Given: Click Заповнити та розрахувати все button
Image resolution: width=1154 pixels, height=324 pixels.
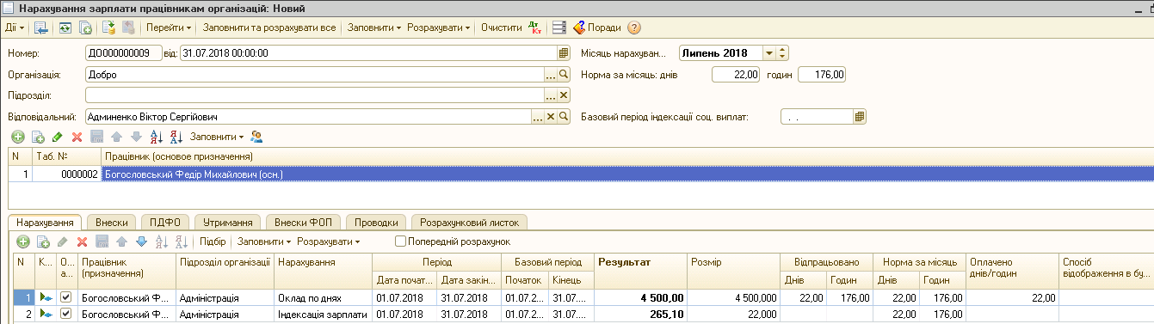Looking at the screenshot, I should (x=268, y=28).
